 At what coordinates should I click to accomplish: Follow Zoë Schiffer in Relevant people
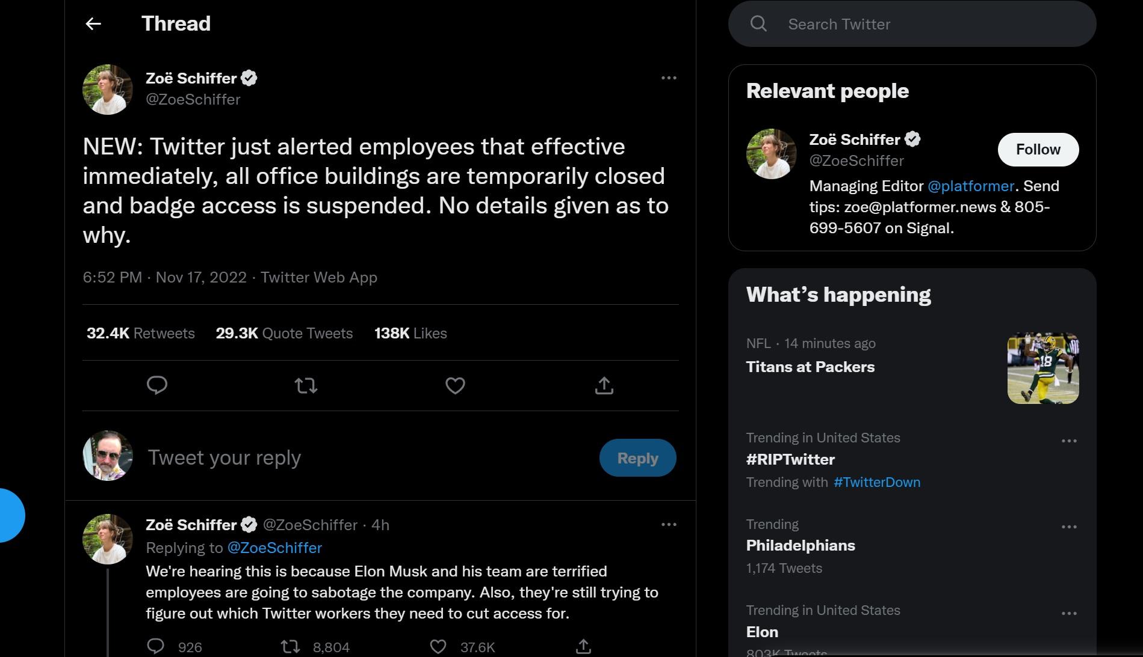[1038, 150]
